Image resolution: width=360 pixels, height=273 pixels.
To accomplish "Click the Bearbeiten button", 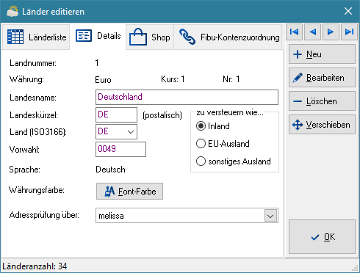I will (x=322, y=78).
